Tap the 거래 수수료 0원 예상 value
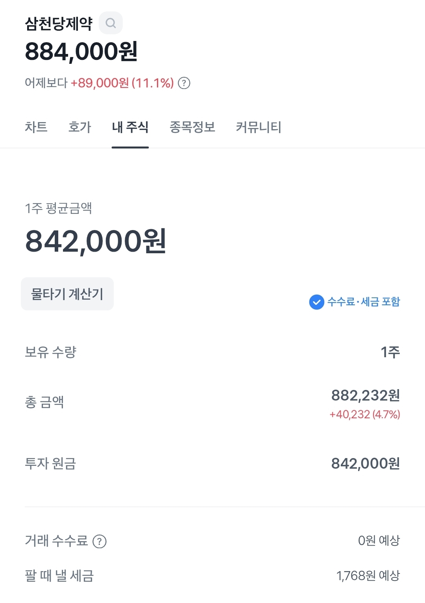The height and width of the screenshot is (603, 425). [379, 541]
